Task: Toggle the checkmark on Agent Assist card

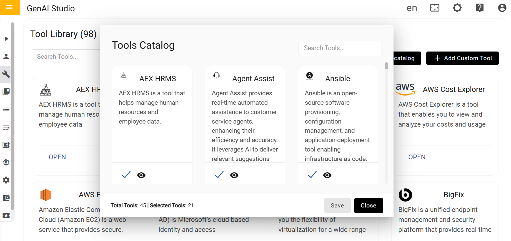Action: click(219, 175)
